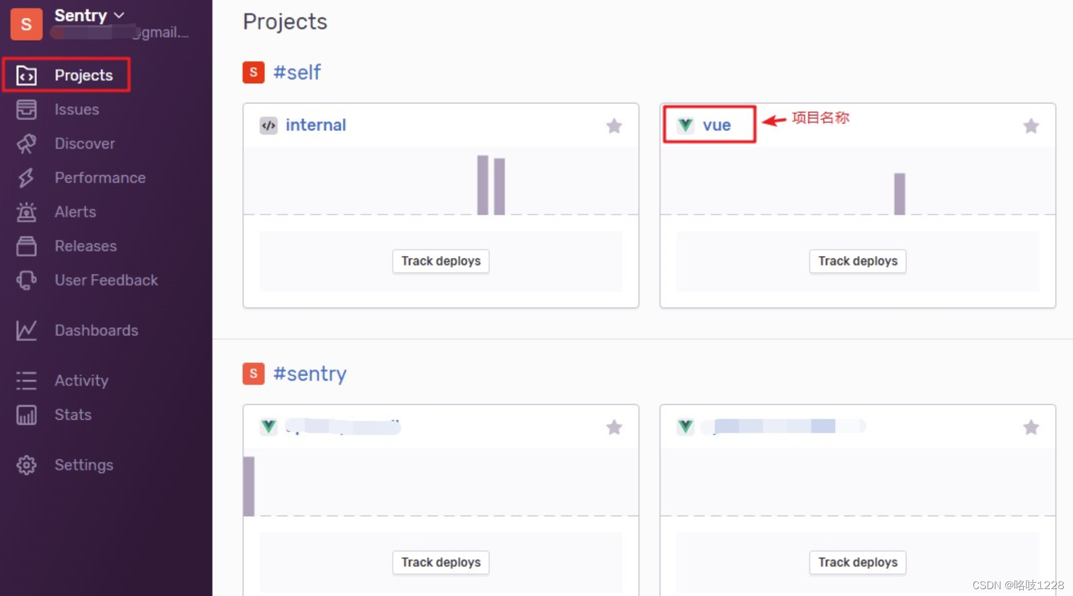Screen dimensions: 1073x596
Task: Click the Vue logo on second #sentry project
Action: click(x=685, y=427)
